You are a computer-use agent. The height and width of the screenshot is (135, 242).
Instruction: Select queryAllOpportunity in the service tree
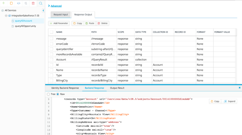coord(25,26)
